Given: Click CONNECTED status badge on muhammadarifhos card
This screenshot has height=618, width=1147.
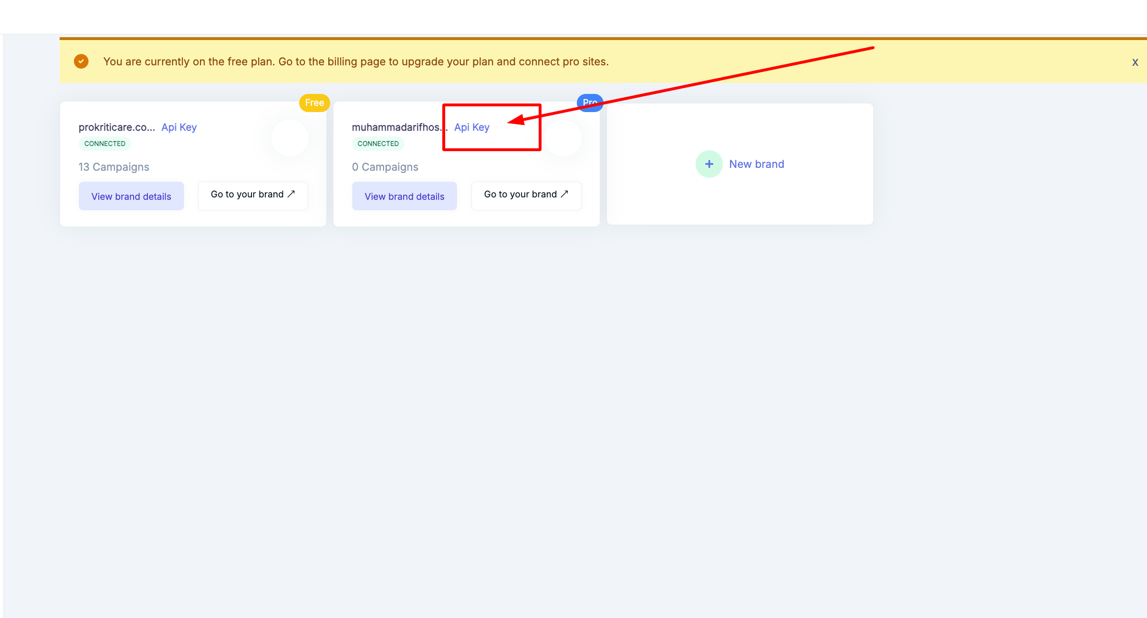Looking at the screenshot, I should tap(378, 144).
